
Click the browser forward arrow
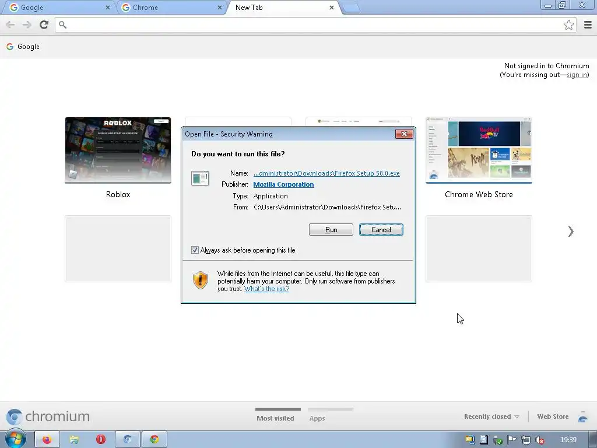point(27,24)
